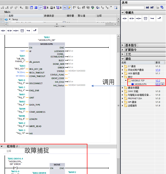The image size is (166, 174).
Task: Select the 远程服务 folder
Action: 132,106
